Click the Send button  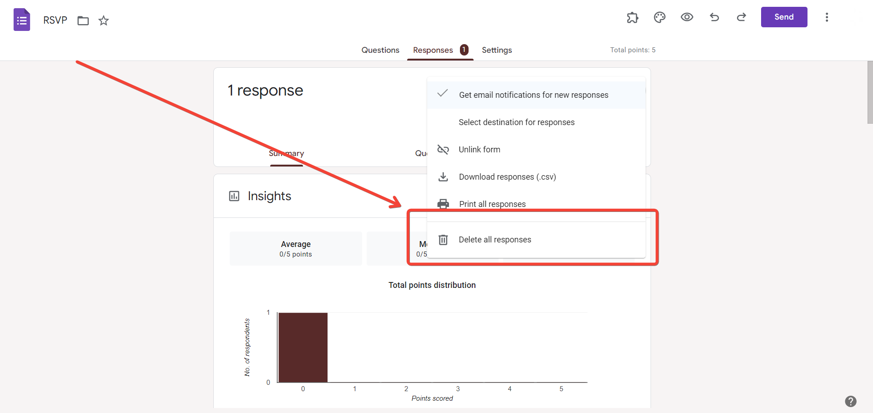point(784,17)
